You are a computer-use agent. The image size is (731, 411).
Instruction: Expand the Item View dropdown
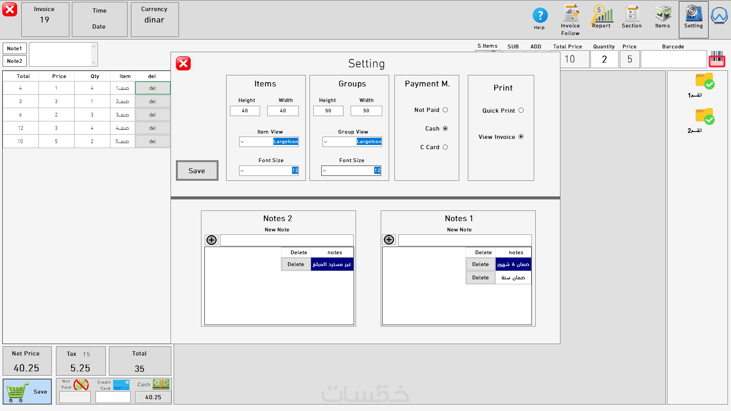(242, 142)
